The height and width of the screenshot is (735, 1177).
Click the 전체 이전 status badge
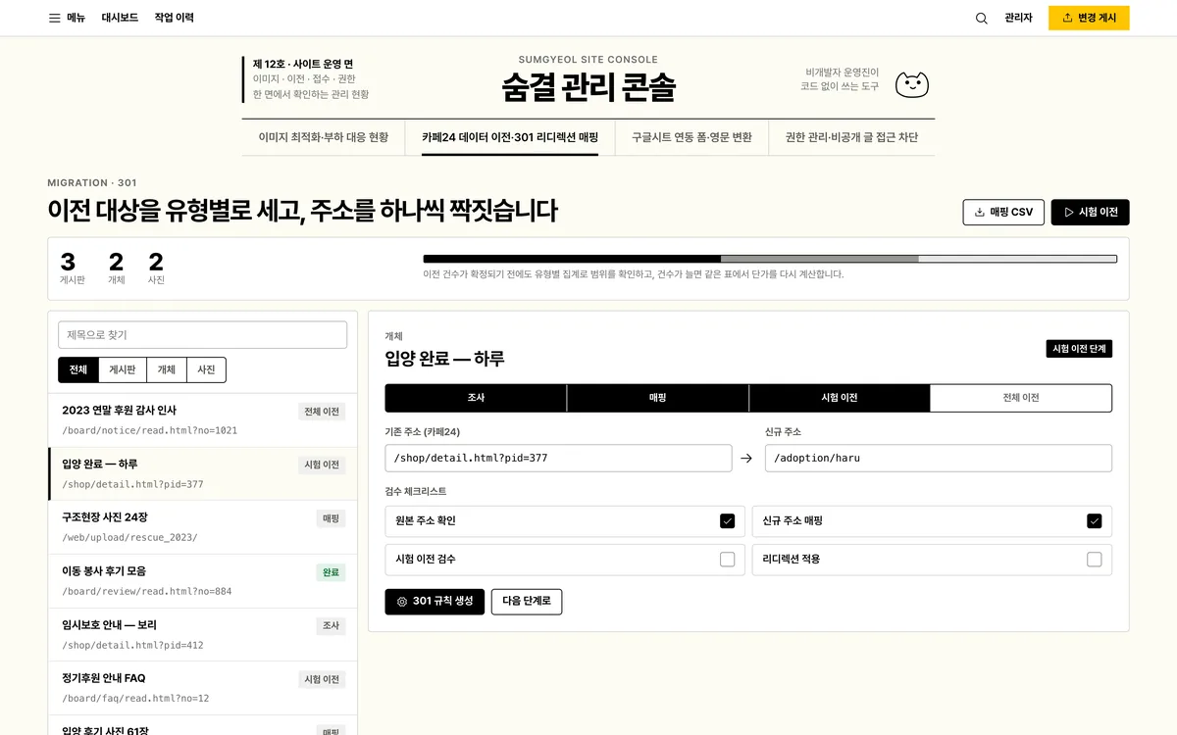[x=322, y=412]
